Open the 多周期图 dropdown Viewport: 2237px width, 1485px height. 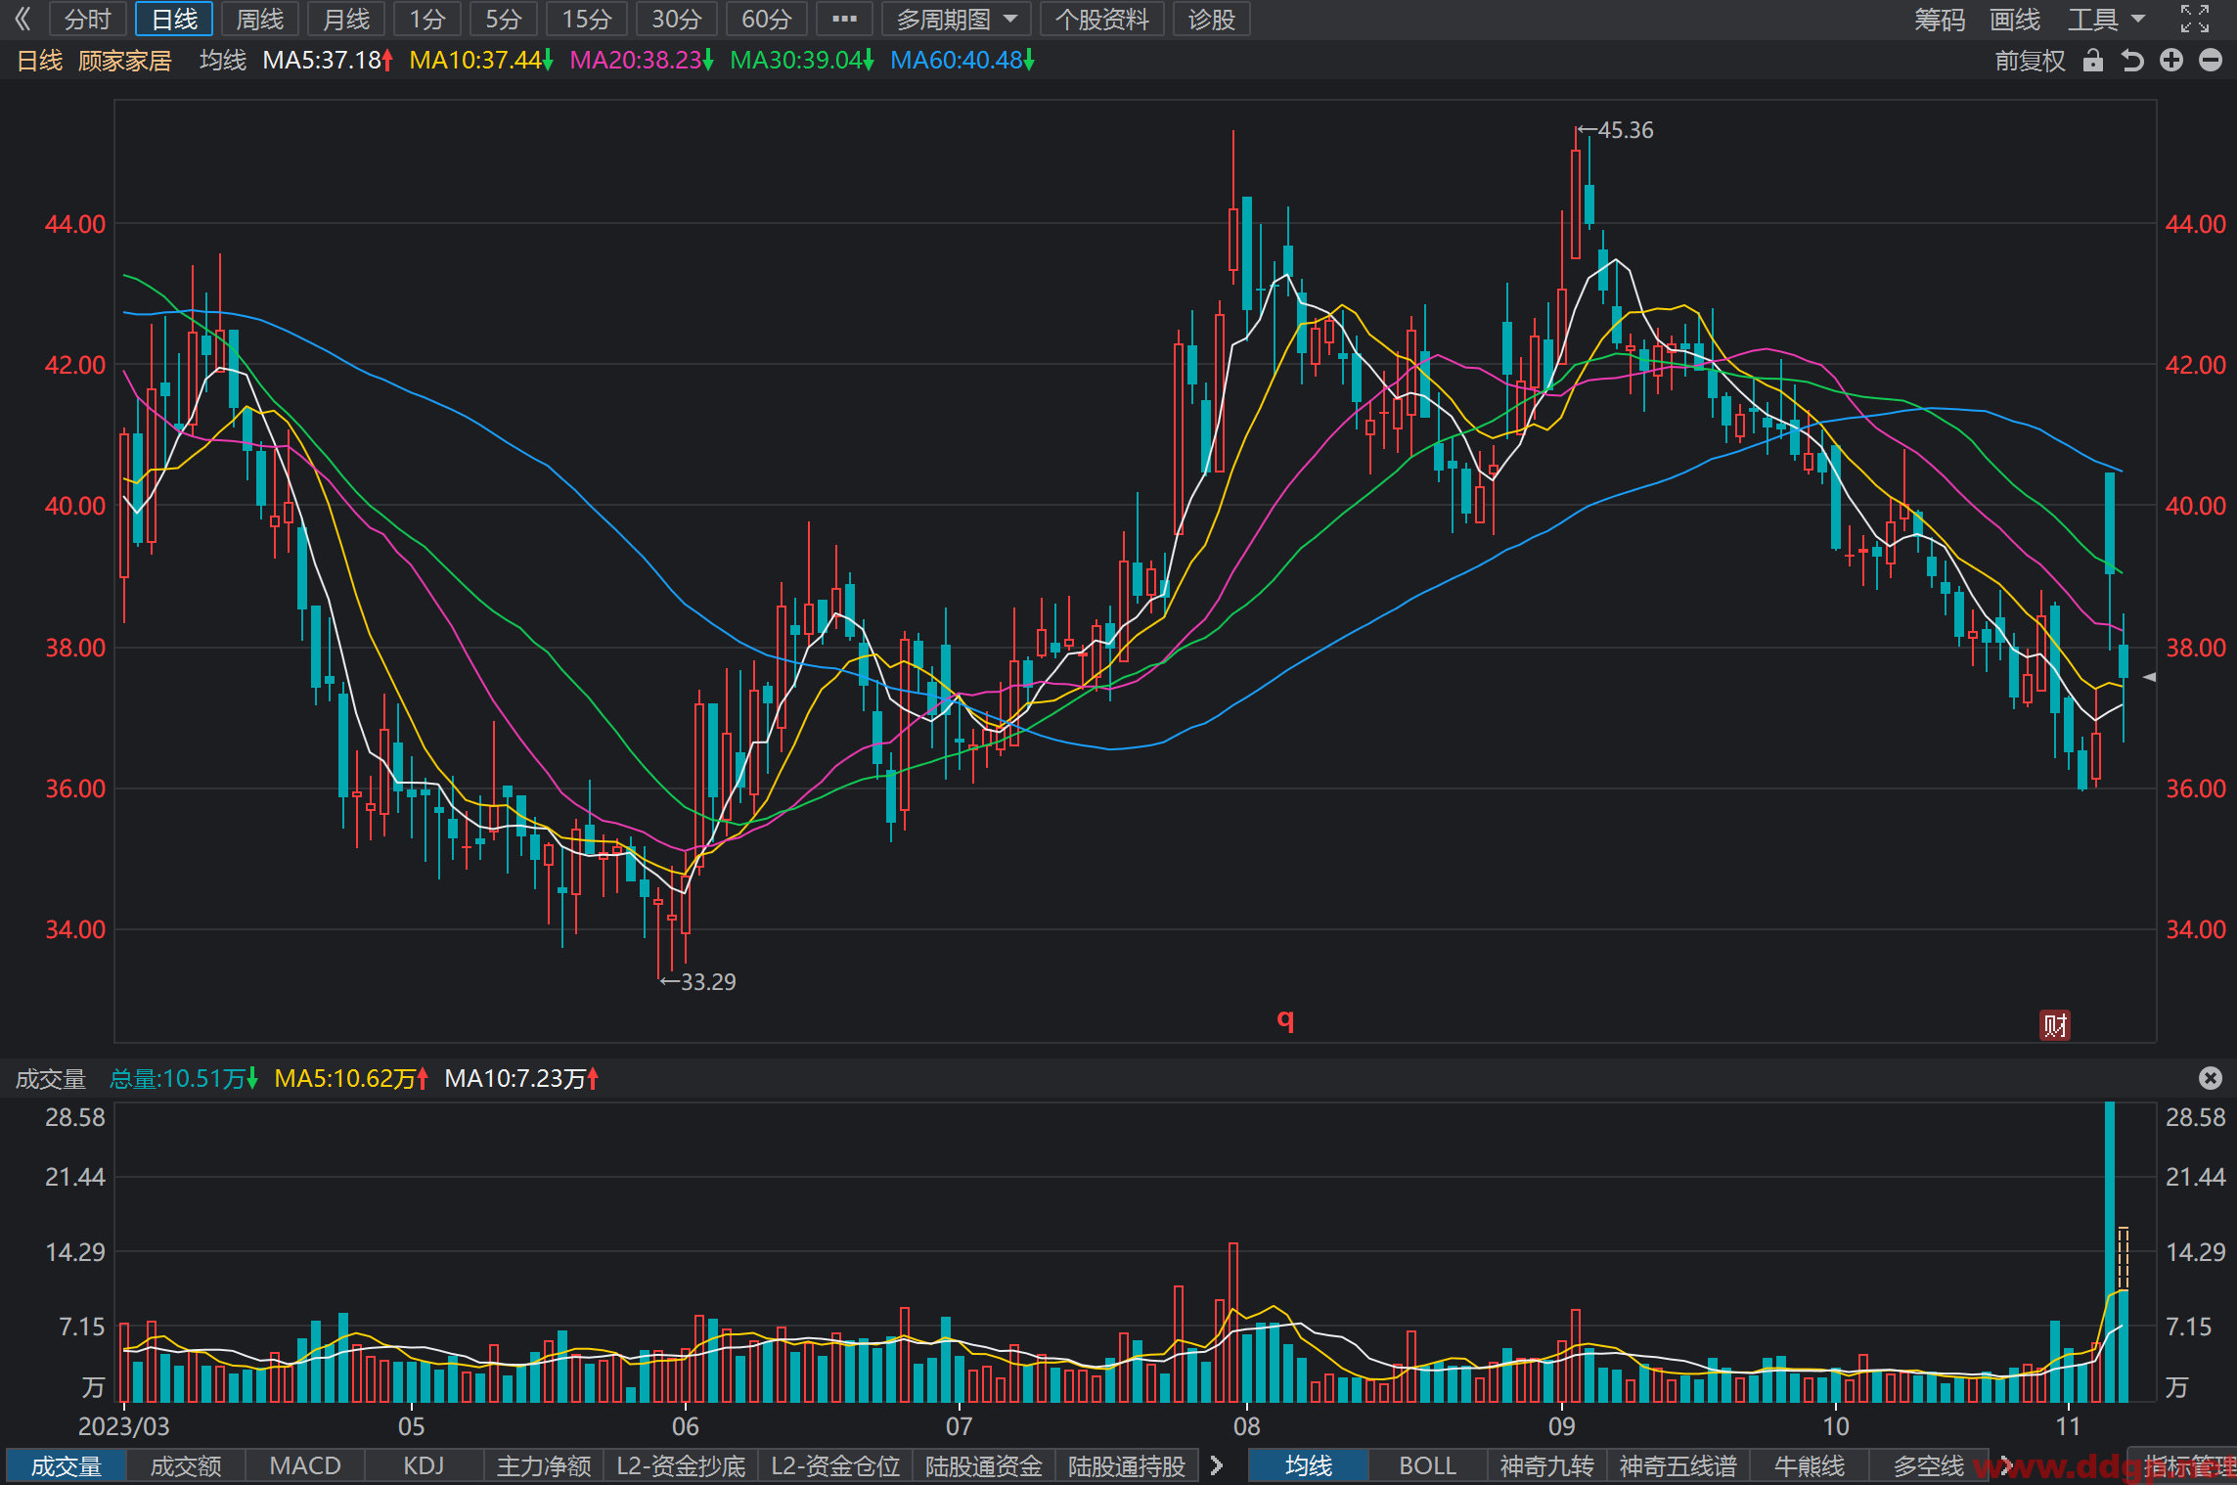(956, 19)
